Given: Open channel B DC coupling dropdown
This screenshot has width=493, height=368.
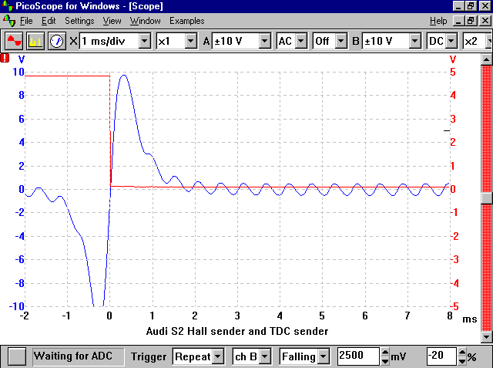Looking at the screenshot, I should tap(451, 41).
